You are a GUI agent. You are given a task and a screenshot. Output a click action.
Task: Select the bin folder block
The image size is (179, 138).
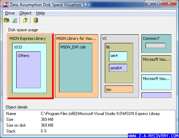click(119, 89)
